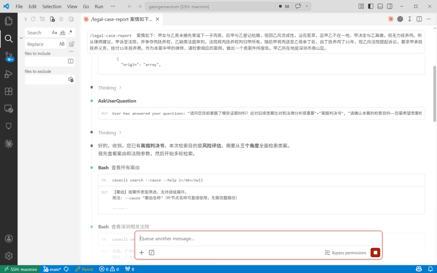Viewport: 437px width, 273px height.
Task: Stop the running Claude response
Action: click(375, 253)
